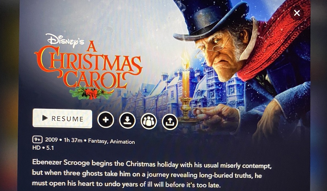Click the HD quality indicator

36,148
